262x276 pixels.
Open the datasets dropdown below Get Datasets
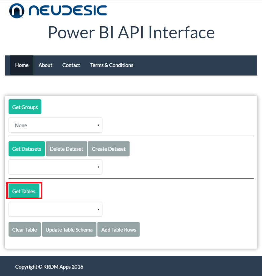click(55, 167)
